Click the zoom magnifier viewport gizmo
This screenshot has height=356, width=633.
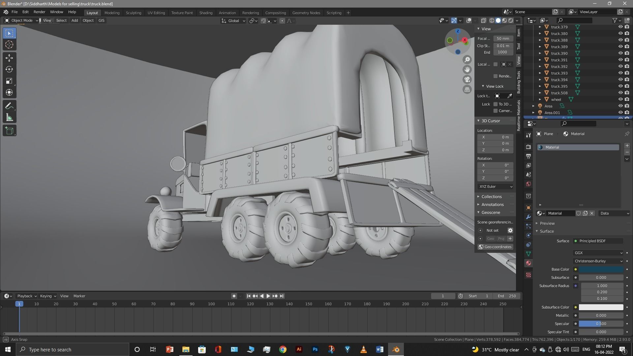tap(467, 60)
